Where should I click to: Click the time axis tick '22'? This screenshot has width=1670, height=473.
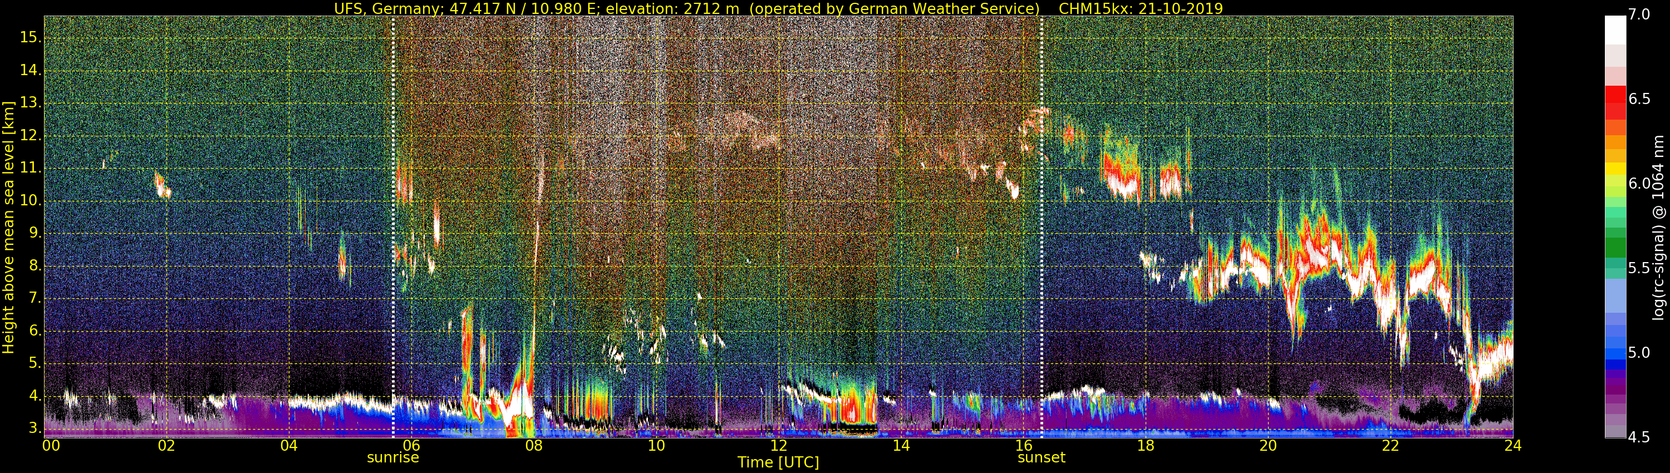(1391, 446)
